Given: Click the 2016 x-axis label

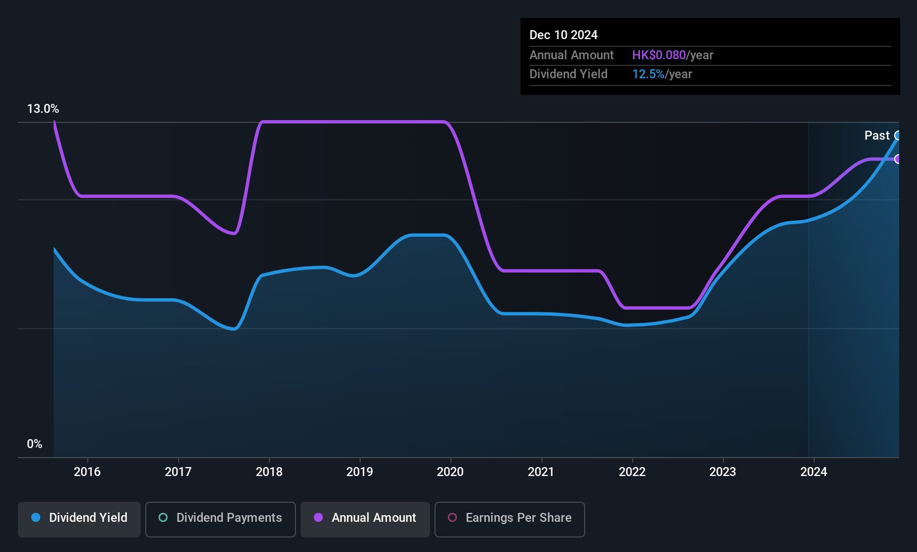Looking at the screenshot, I should click(x=87, y=472).
